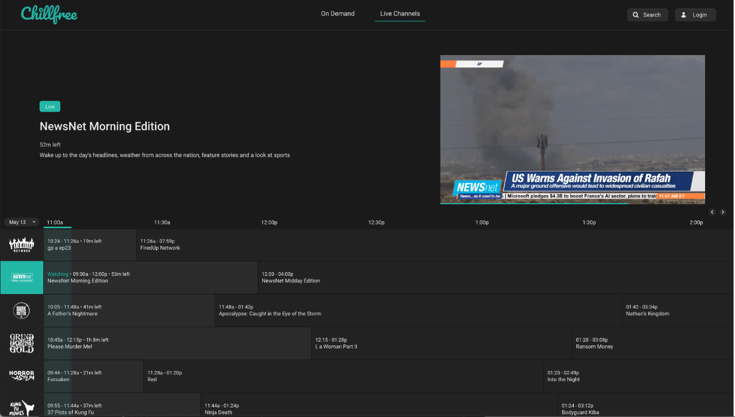The image size is (735, 417).
Task: Select NewsNet Morning Edition guide entry
Action: click(151, 277)
